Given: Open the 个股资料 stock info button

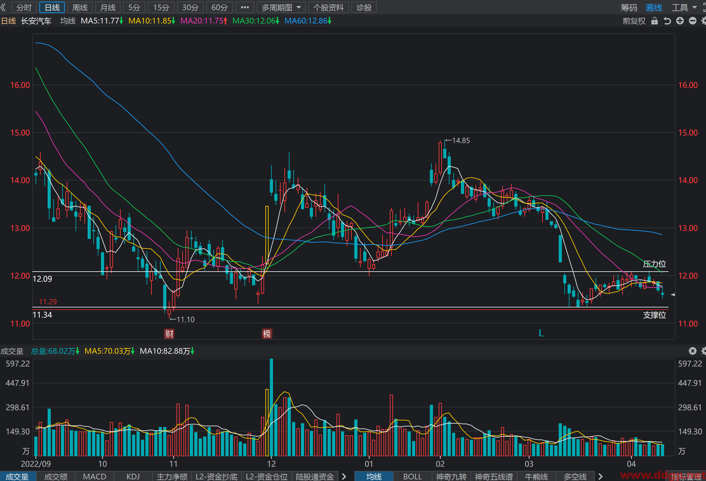Looking at the screenshot, I should click(x=329, y=8).
